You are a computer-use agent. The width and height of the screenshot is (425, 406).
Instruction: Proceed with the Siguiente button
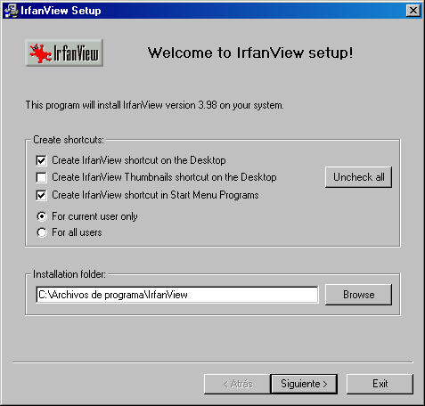[304, 384]
